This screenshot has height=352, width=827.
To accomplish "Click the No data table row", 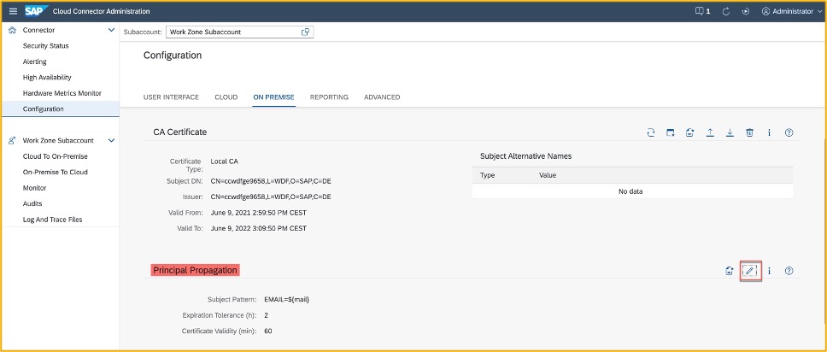I will 632,191.
